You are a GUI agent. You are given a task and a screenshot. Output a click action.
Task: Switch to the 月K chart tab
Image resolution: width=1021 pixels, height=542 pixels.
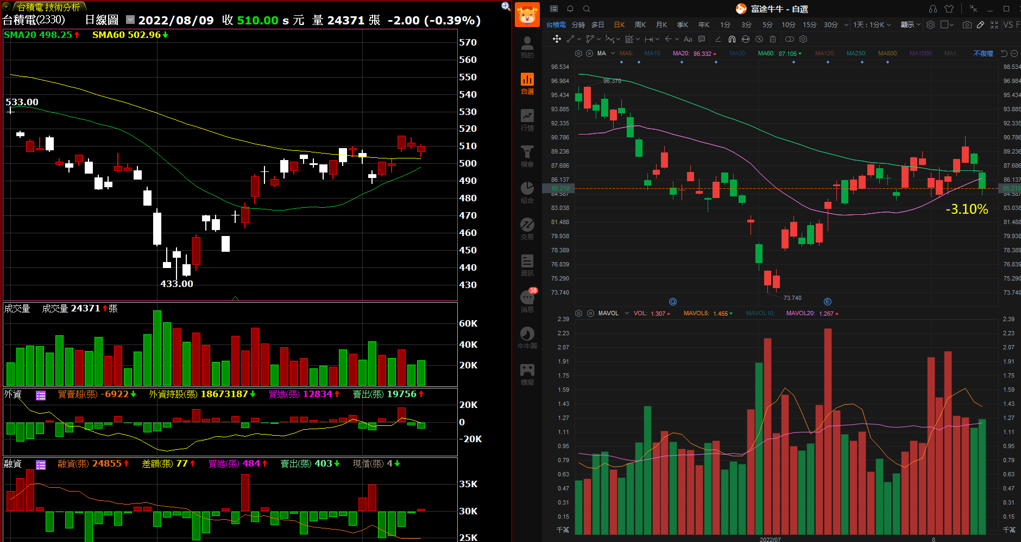click(x=661, y=24)
